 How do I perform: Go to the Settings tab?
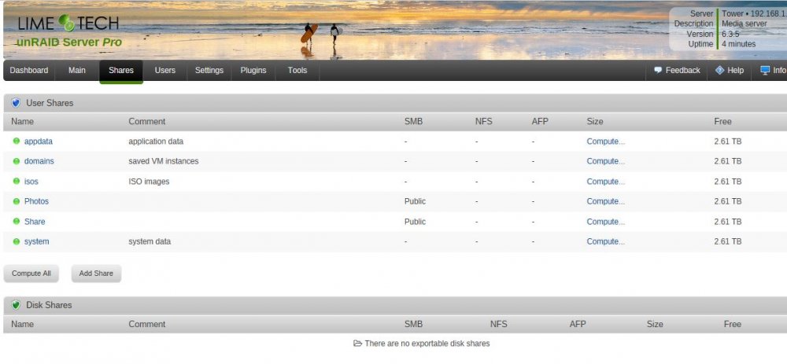[x=209, y=70]
